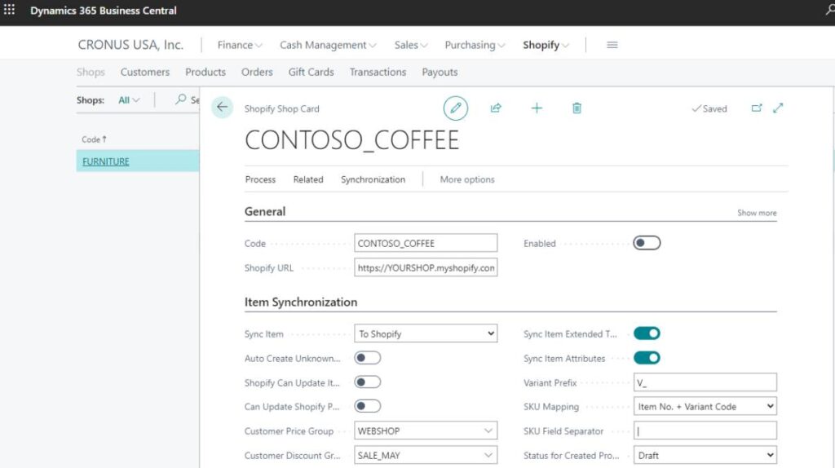
Task: Click the pencil edit icon
Action: (x=456, y=108)
